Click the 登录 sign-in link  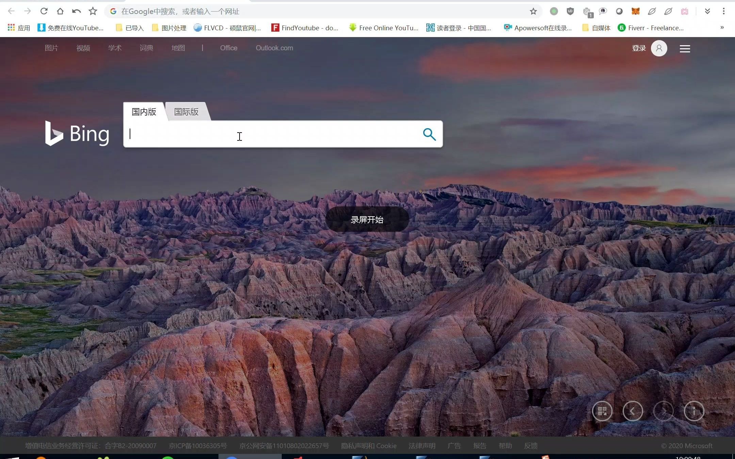click(x=639, y=48)
